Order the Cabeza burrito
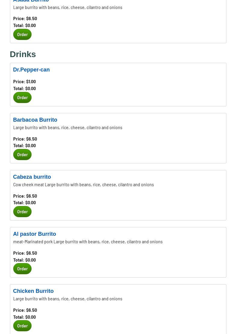The width and height of the screenshot is (236, 334). pyautogui.click(x=22, y=211)
